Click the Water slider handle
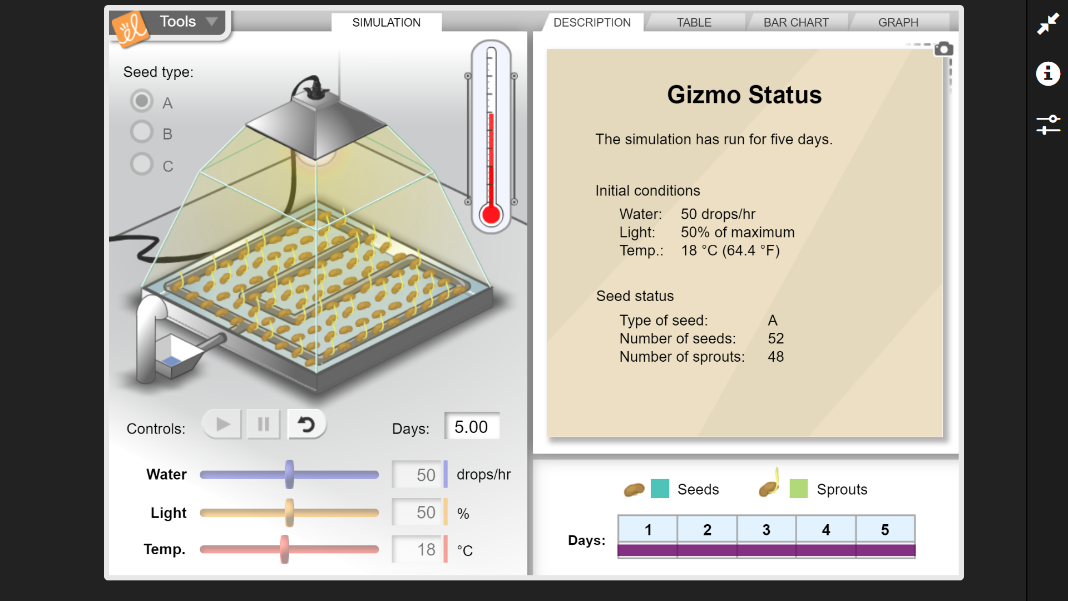Screen dimensions: 1068x601 289,475
